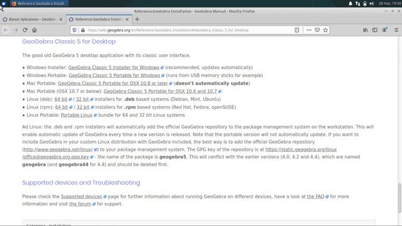This screenshot has height=226, width=402.
Task: Select Firefox window in taskbar
Action: coord(39,4)
